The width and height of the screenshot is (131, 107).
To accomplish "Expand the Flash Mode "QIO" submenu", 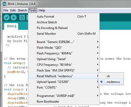I will click(64, 48).
